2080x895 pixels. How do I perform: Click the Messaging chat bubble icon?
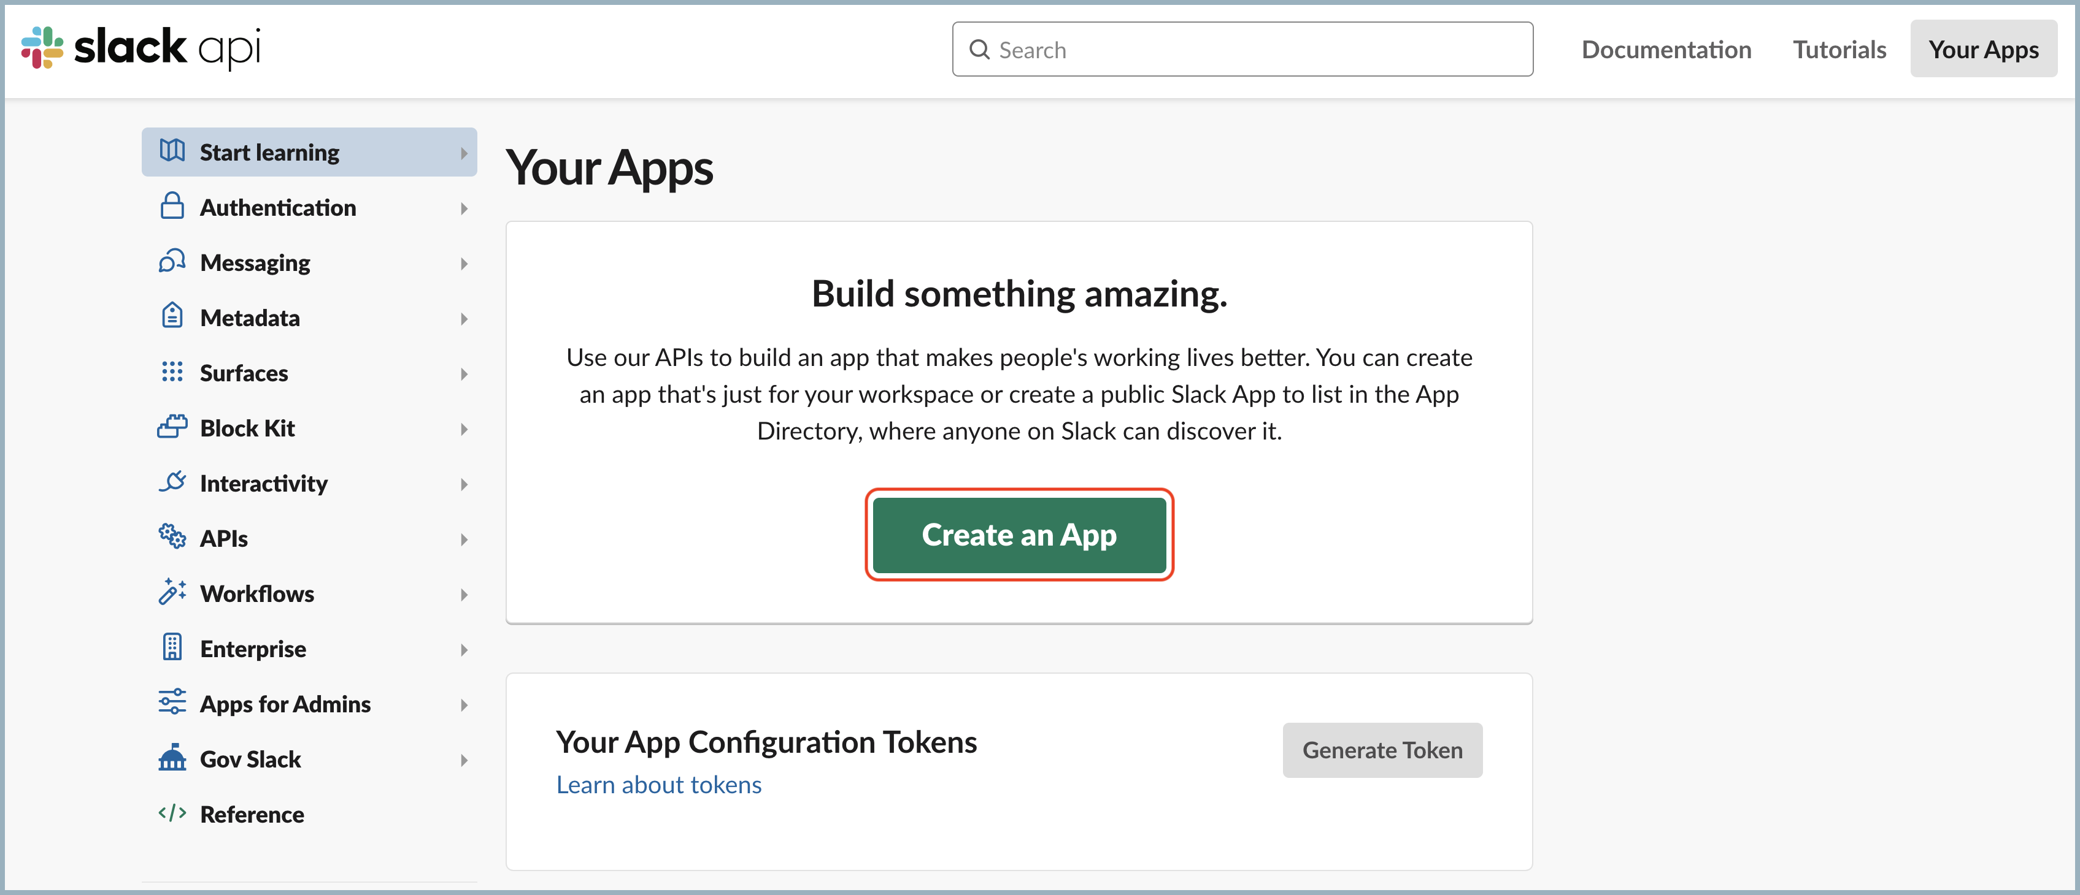click(x=172, y=262)
